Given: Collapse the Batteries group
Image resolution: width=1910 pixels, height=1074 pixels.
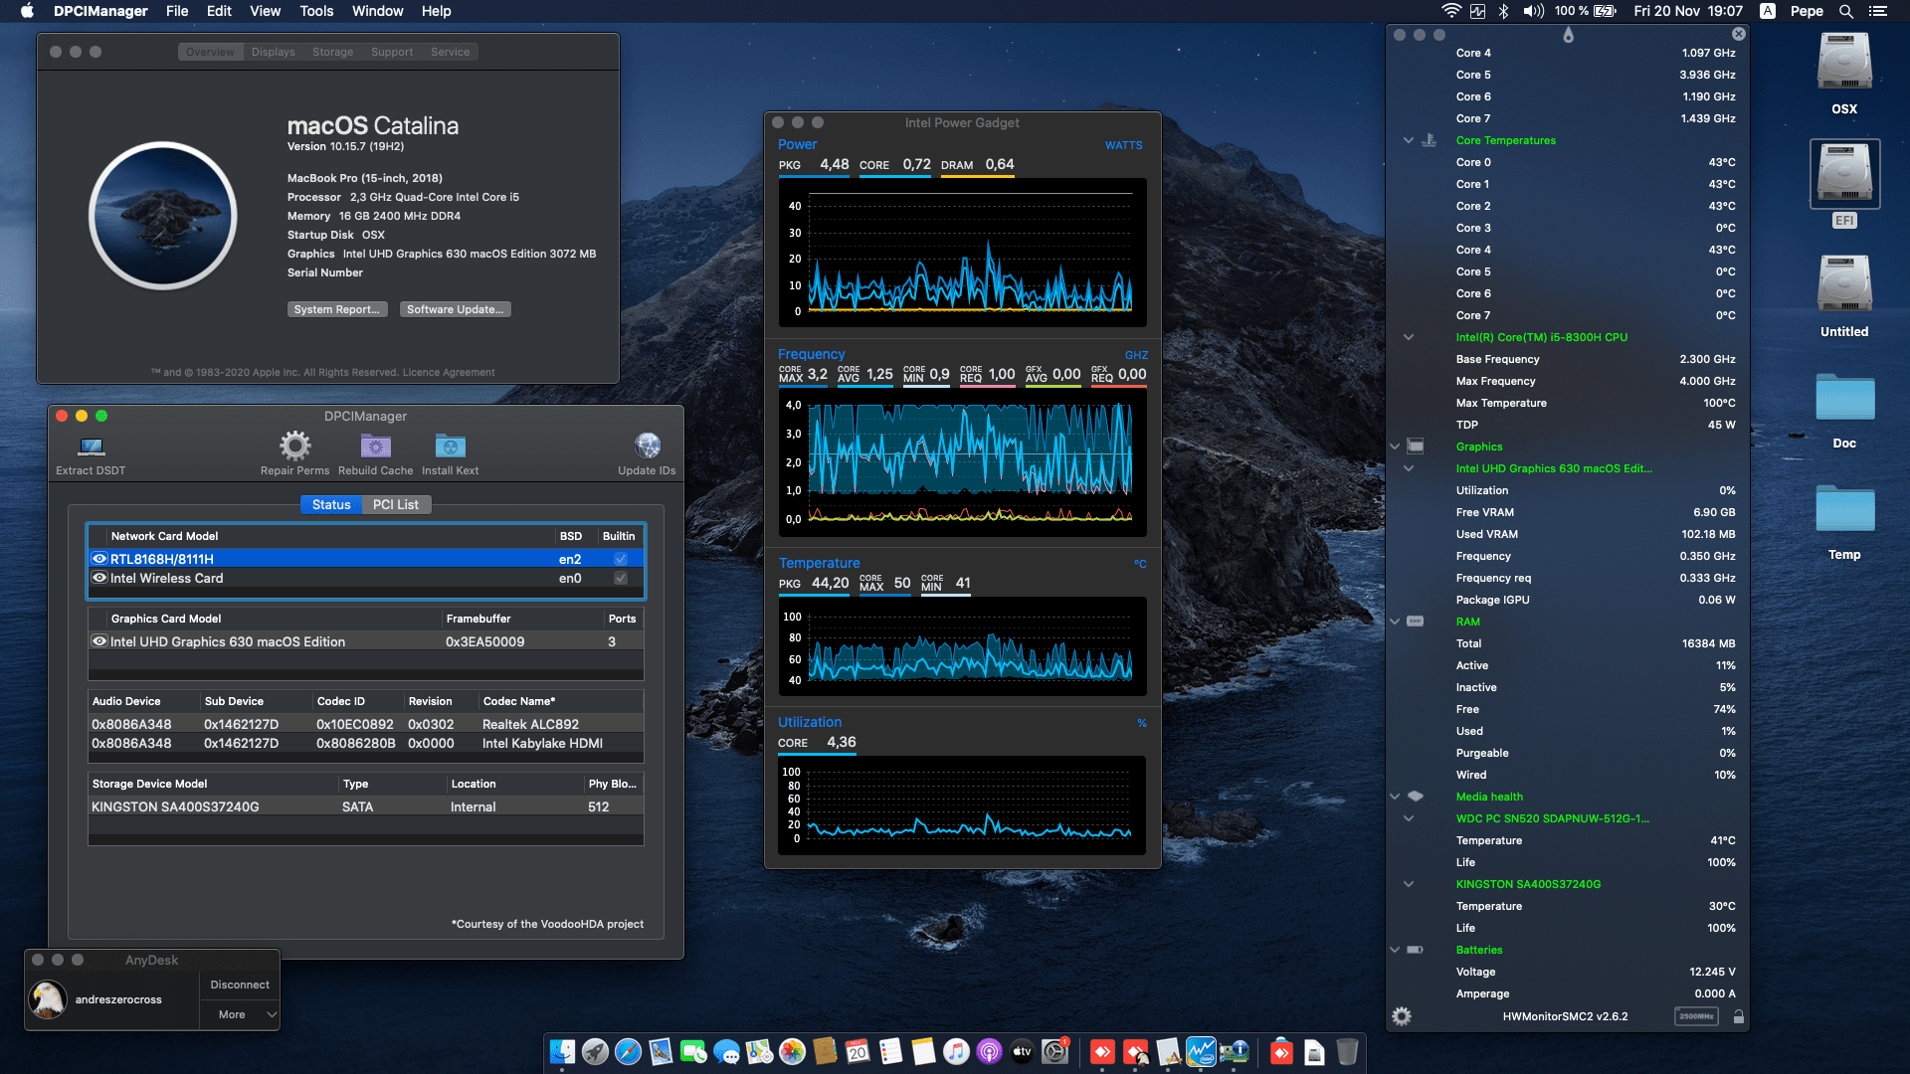Looking at the screenshot, I should pos(1395,950).
